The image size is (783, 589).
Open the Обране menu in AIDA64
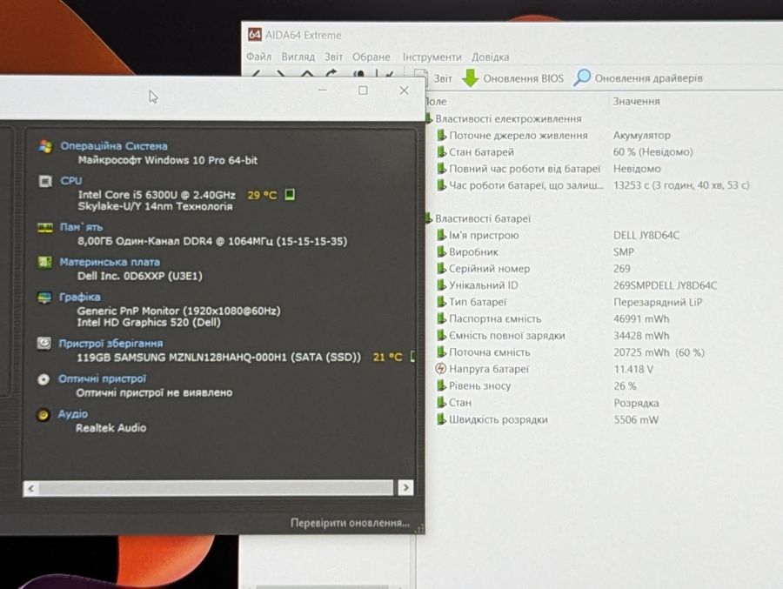click(371, 57)
